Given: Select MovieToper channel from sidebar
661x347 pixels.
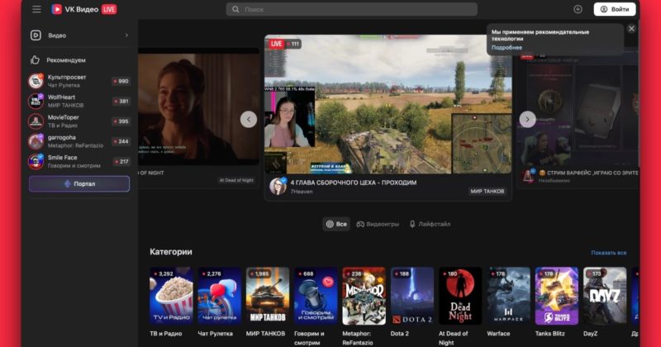Looking at the screenshot, I should click(x=66, y=121).
